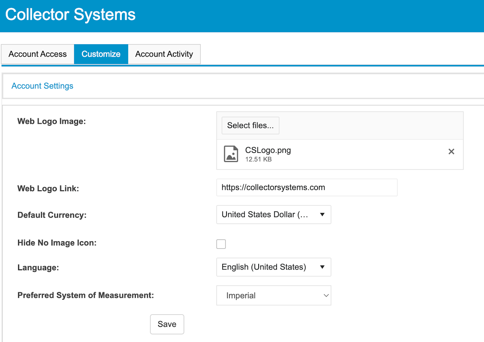Open the Account Activity tab

coord(164,54)
